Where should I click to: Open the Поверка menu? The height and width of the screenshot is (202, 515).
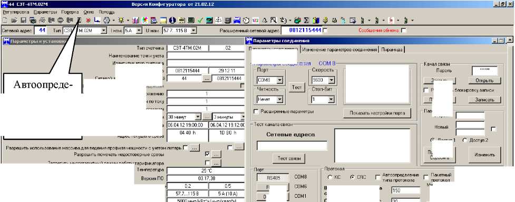[x=70, y=12]
